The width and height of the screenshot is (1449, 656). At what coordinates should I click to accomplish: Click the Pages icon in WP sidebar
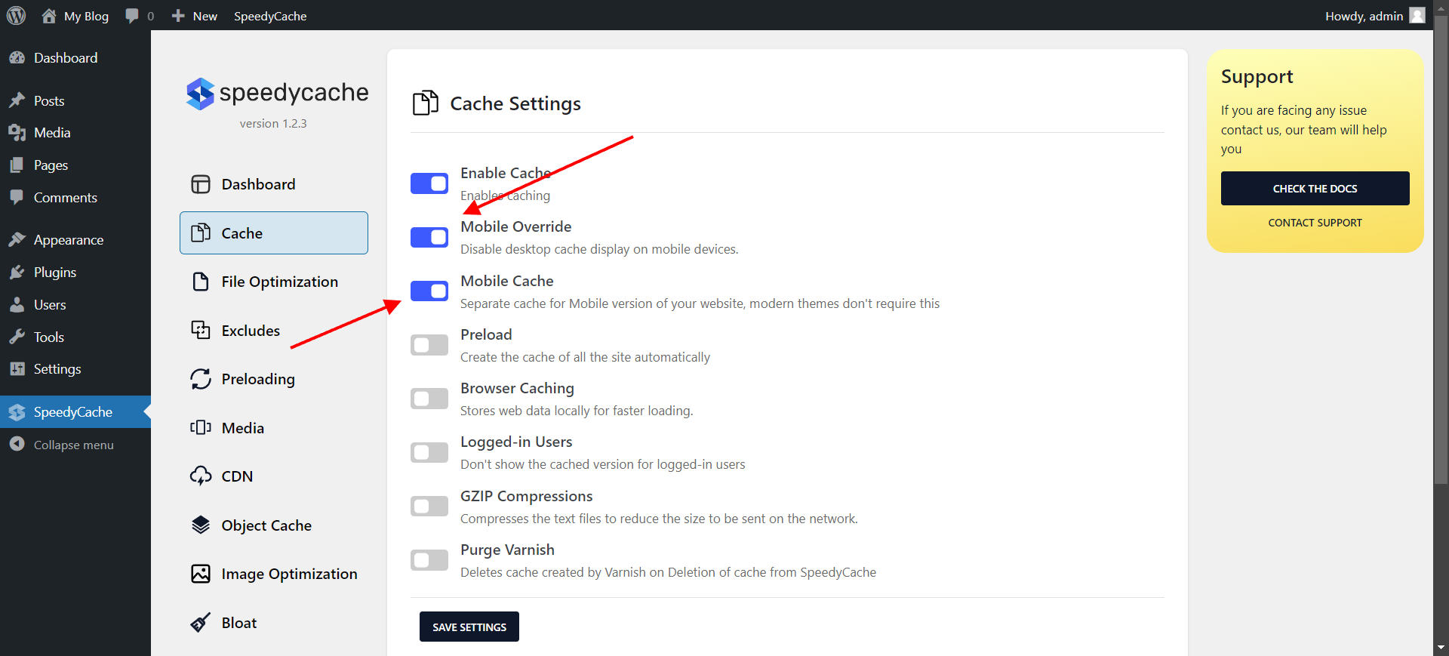point(17,165)
